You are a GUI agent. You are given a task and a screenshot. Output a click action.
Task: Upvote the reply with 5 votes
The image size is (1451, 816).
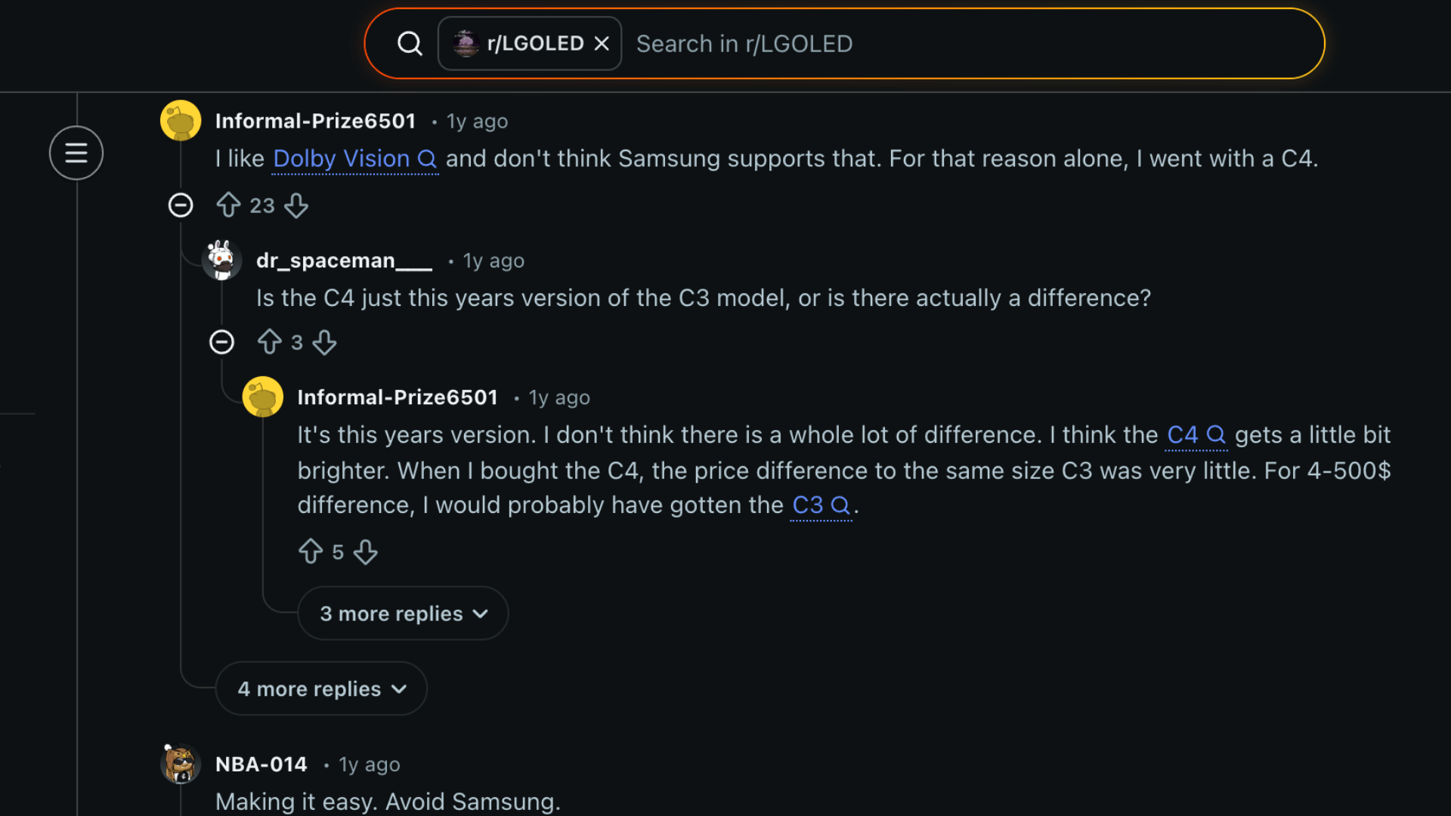tap(310, 552)
